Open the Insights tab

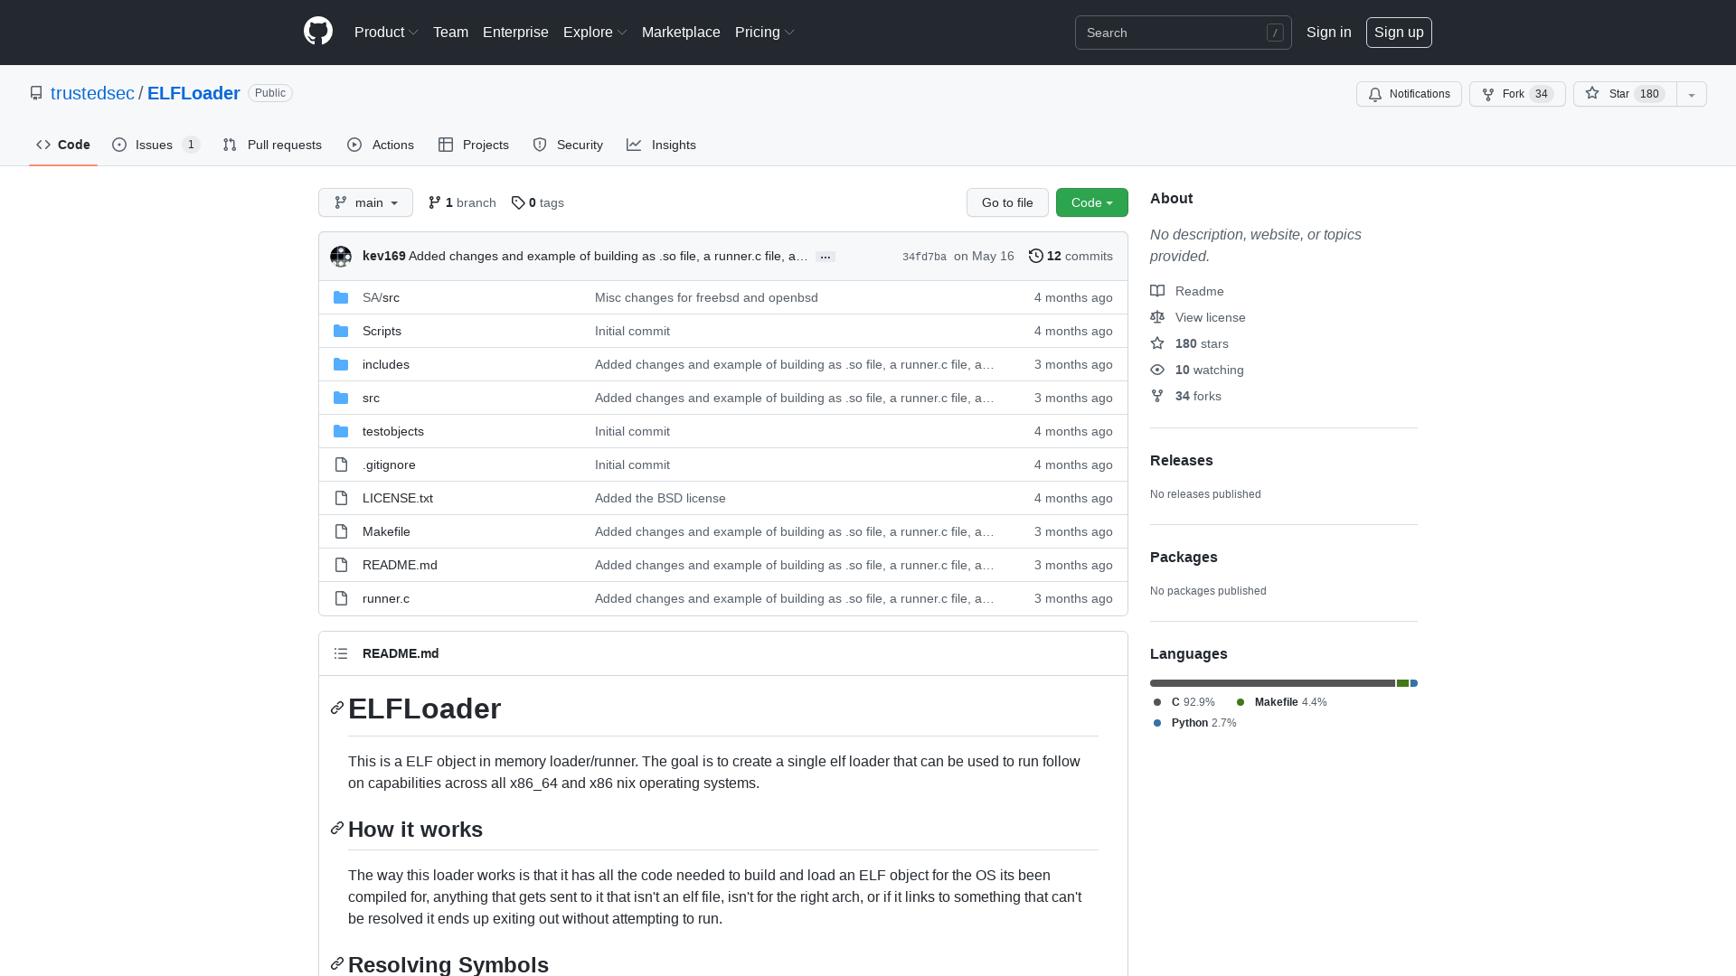click(661, 145)
